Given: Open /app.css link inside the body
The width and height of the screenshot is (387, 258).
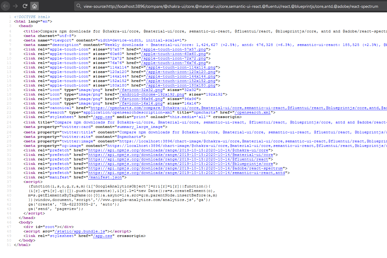Looking at the screenshot, I should (x=103, y=236).
